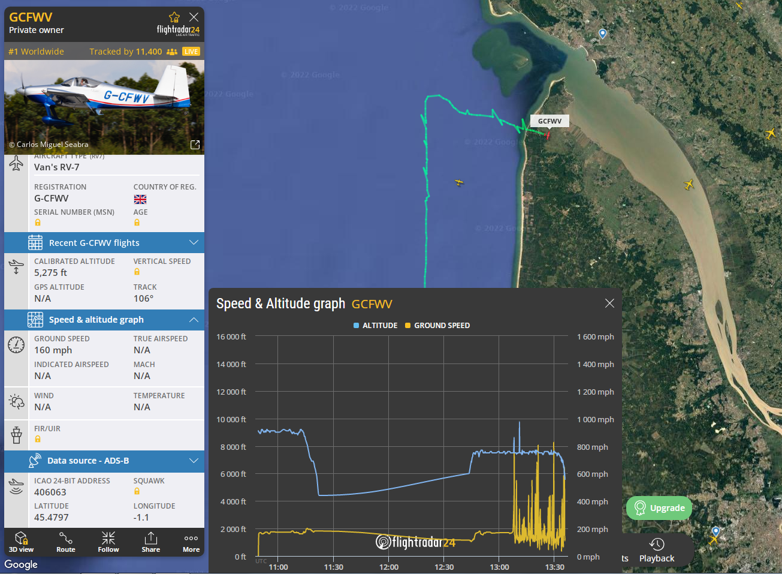Click the GCFWV callout label on the map
This screenshot has width=782, height=574.
(549, 121)
